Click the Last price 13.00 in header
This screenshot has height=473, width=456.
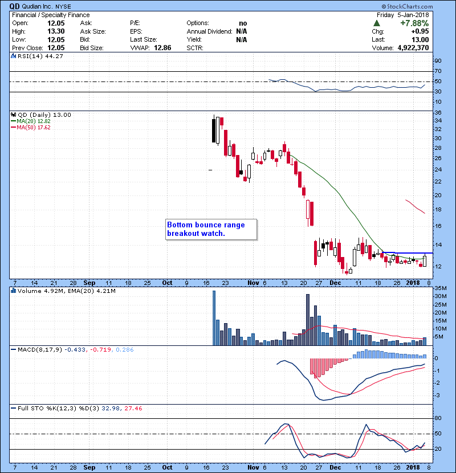[420, 39]
